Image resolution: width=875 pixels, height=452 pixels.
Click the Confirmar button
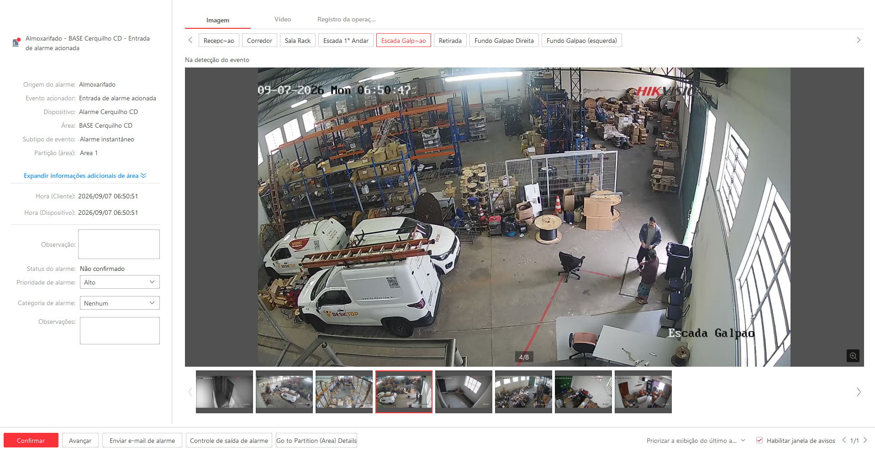click(x=31, y=440)
